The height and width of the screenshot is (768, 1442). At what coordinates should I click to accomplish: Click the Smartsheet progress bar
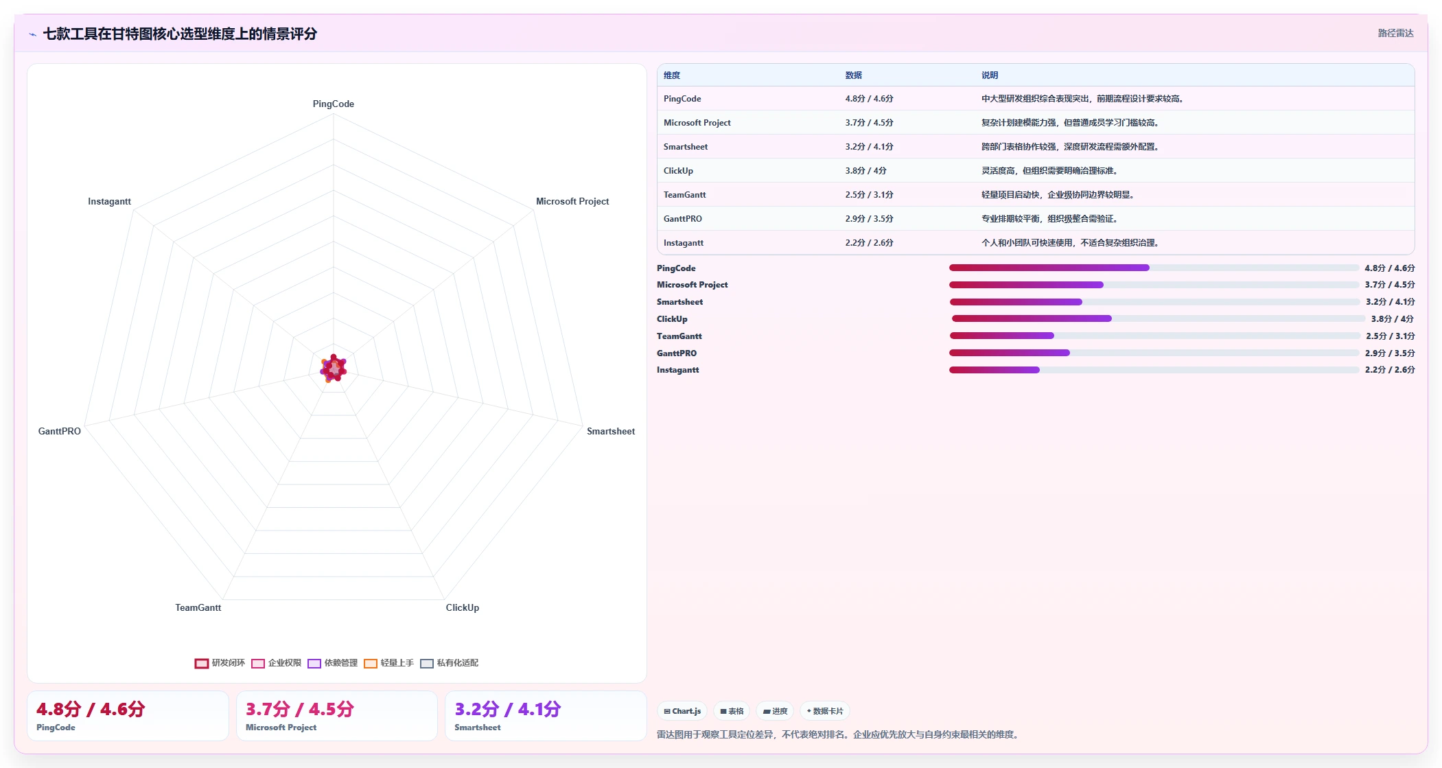tap(1154, 302)
